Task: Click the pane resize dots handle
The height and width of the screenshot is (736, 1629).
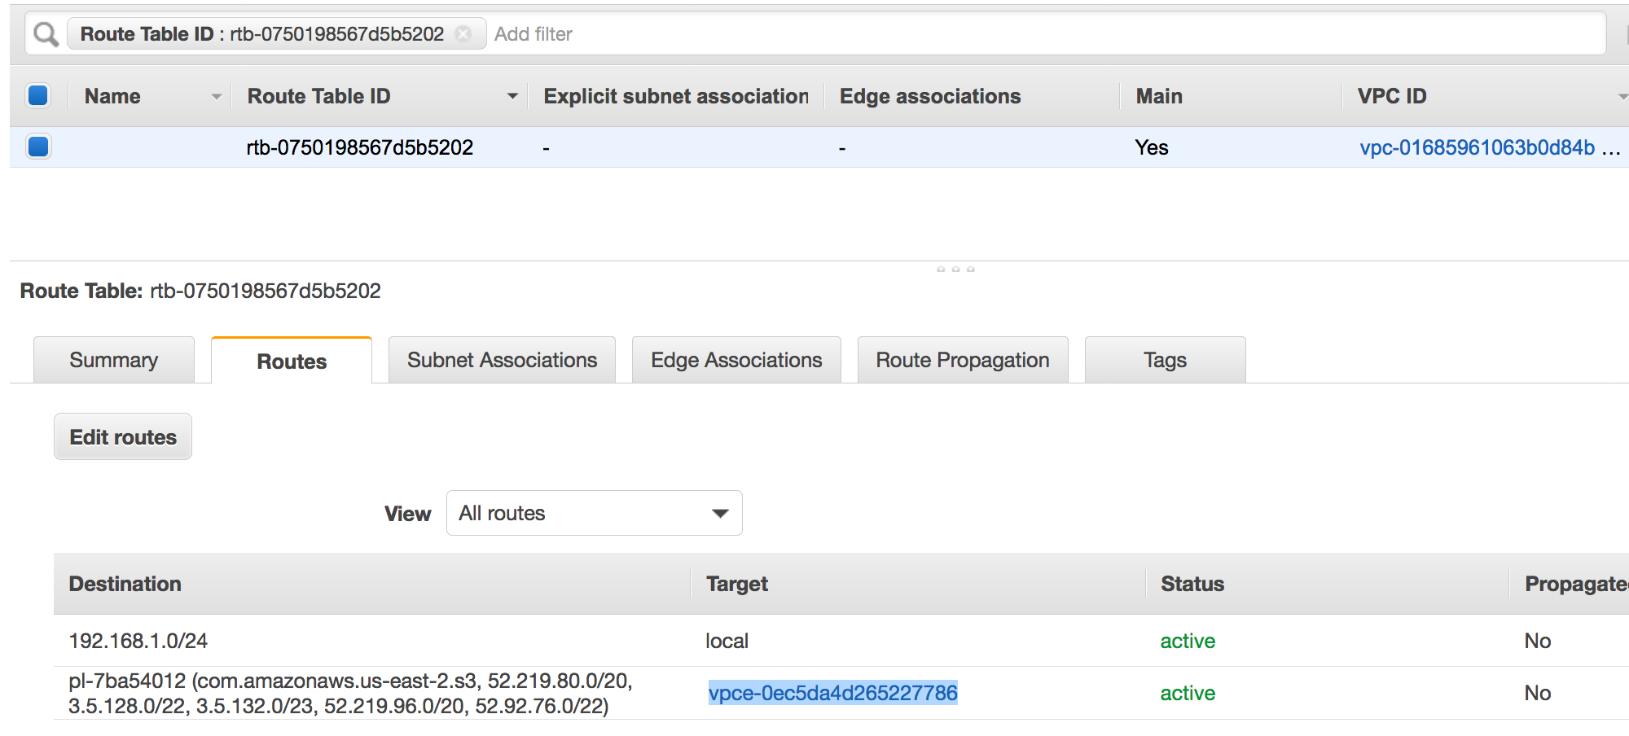Action: [955, 268]
